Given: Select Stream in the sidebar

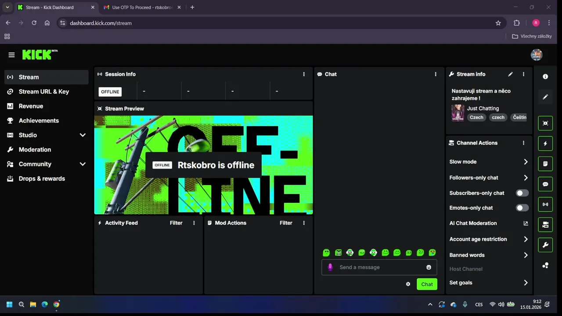Looking at the screenshot, I should click(47, 77).
